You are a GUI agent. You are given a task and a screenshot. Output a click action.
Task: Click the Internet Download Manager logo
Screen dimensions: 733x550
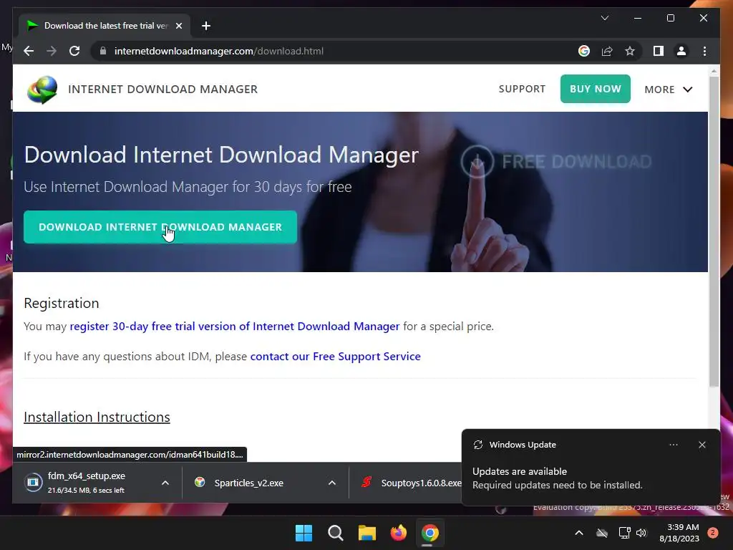(42, 89)
